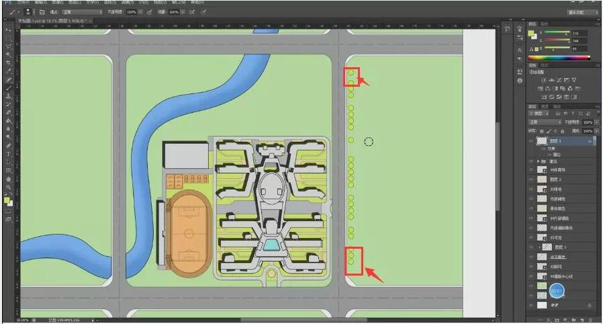The width and height of the screenshot is (603, 324).
Task: Open the layer fill dropdown arrow
Action: coord(596,131)
